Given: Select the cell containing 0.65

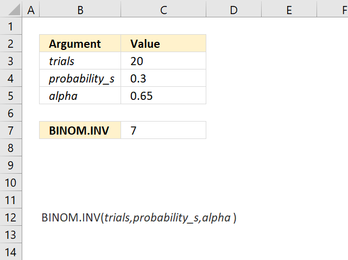Looking at the screenshot, I should 163,96.
